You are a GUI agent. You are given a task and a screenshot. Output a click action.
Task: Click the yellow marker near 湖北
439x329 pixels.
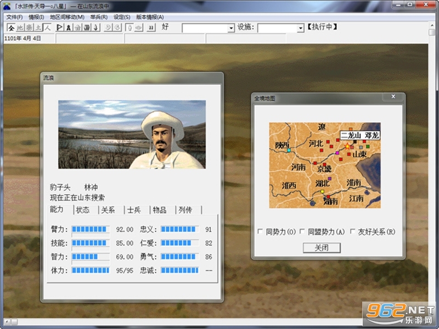pyautogui.click(x=322, y=191)
